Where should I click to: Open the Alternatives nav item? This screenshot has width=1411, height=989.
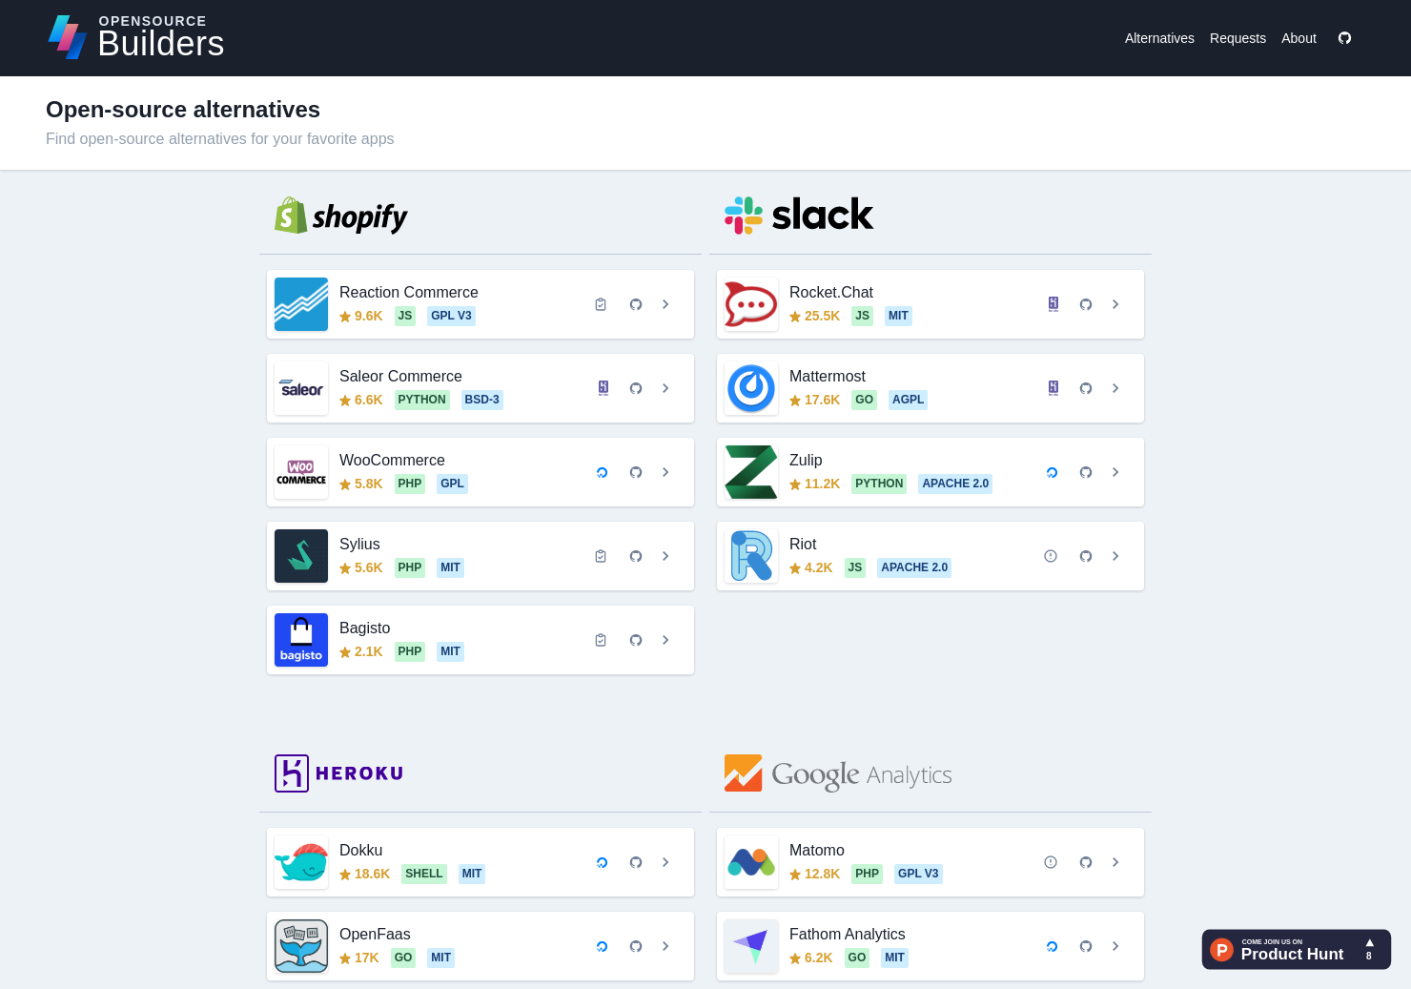[x=1159, y=38]
